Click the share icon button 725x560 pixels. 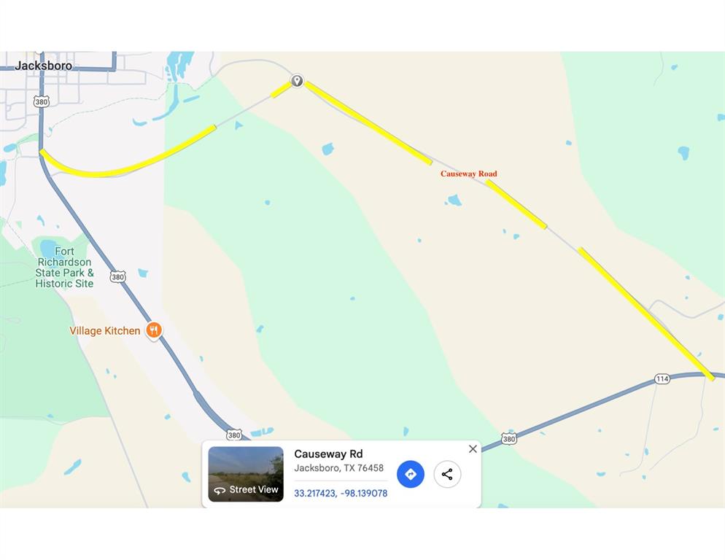tap(447, 474)
